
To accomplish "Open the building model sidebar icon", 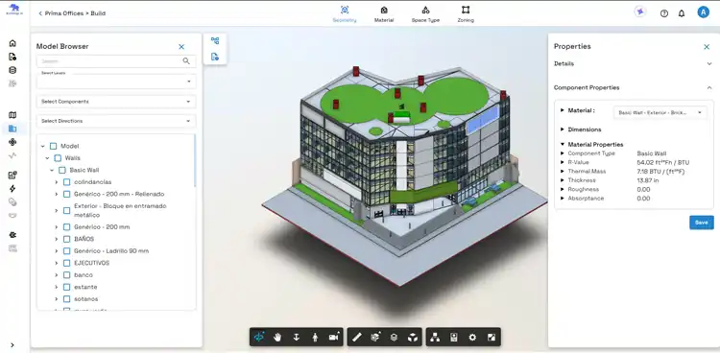I will (x=12, y=129).
